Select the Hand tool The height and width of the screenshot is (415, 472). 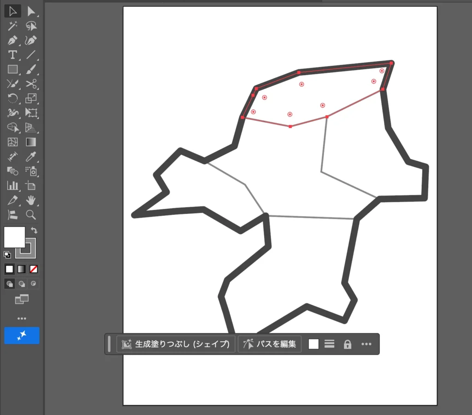31,200
